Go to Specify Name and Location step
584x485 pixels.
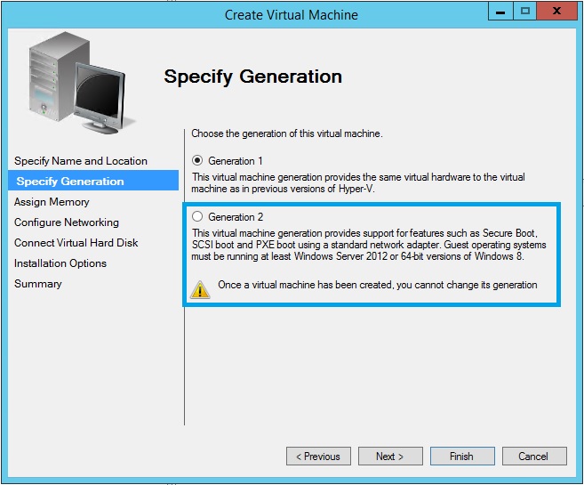(81, 161)
